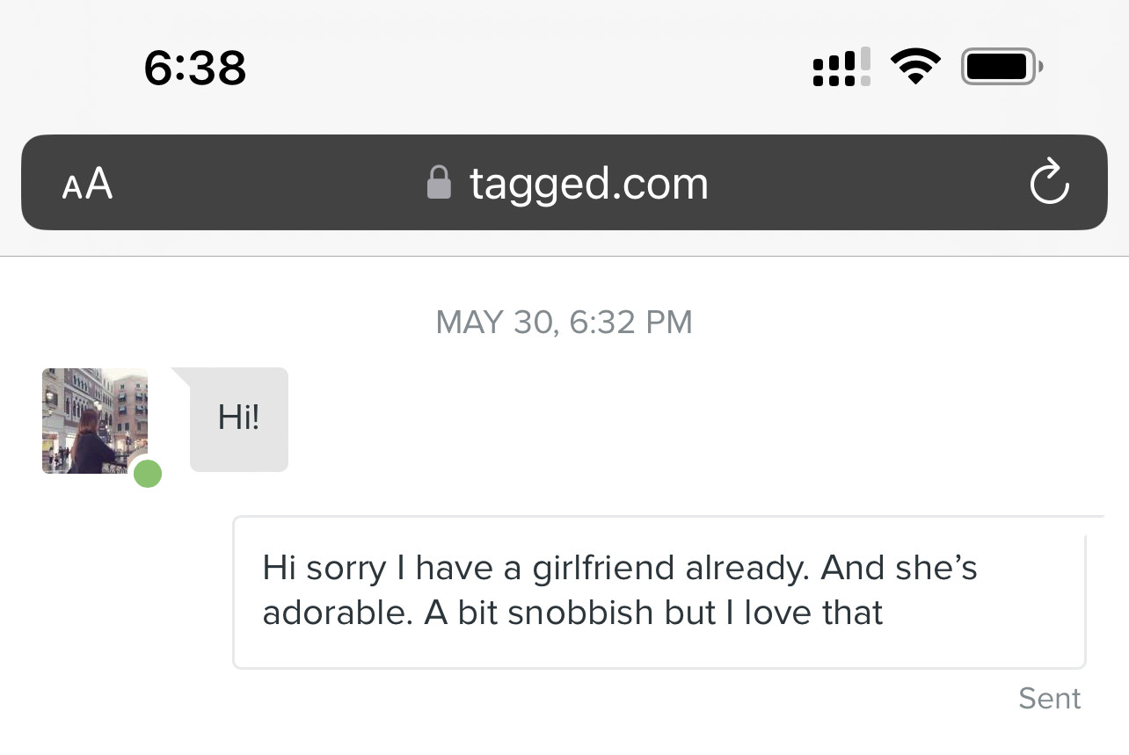Tap the battery level indicator
Viewport: 1129px width, 755px height.
pos(1002,66)
